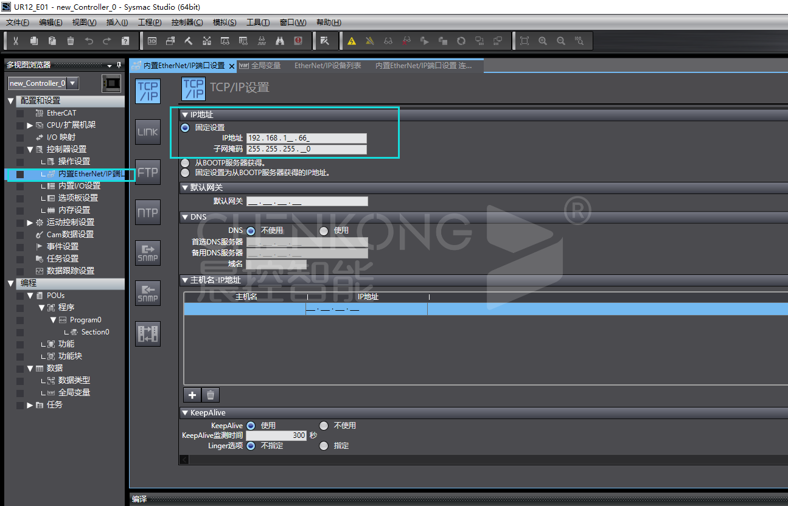Click the Cut scissors toolbar icon
Screen dimensions: 788x506
click(x=16, y=41)
